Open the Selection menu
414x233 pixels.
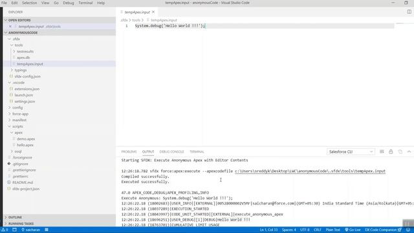point(29,3)
